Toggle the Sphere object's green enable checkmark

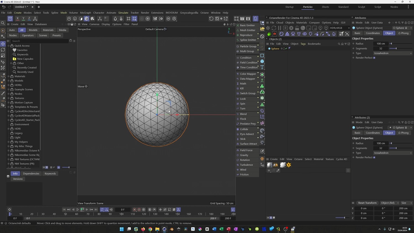click(286, 49)
